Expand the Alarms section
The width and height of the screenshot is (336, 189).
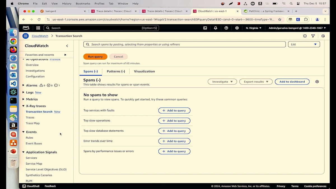click(x=24, y=85)
